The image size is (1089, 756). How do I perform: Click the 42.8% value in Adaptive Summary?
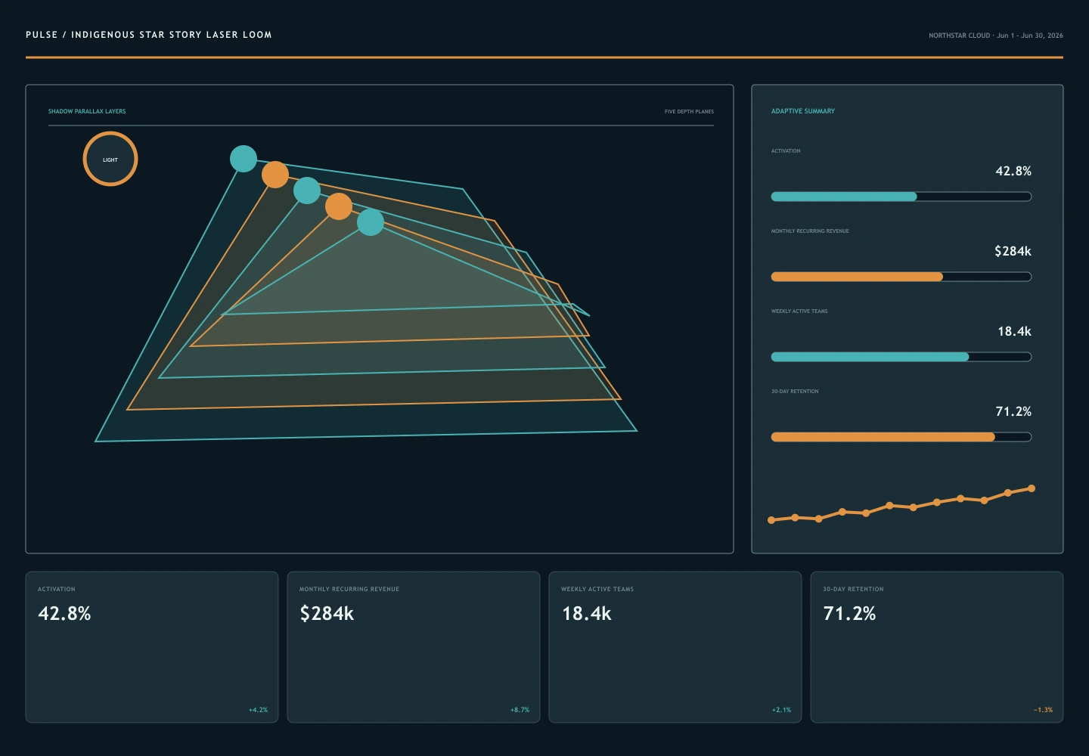point(1013,172)
